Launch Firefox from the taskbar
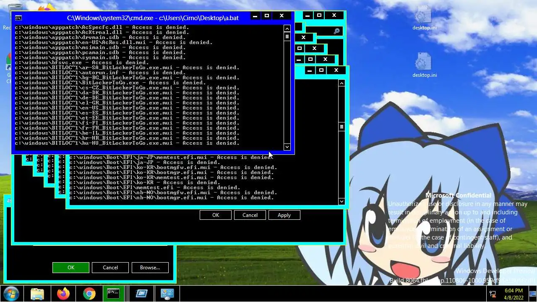This screenshot has height=302, width=537. tap(63, 294)
